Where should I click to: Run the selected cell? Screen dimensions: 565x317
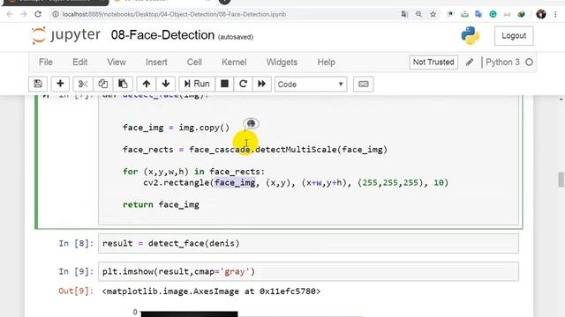(197, 85)
